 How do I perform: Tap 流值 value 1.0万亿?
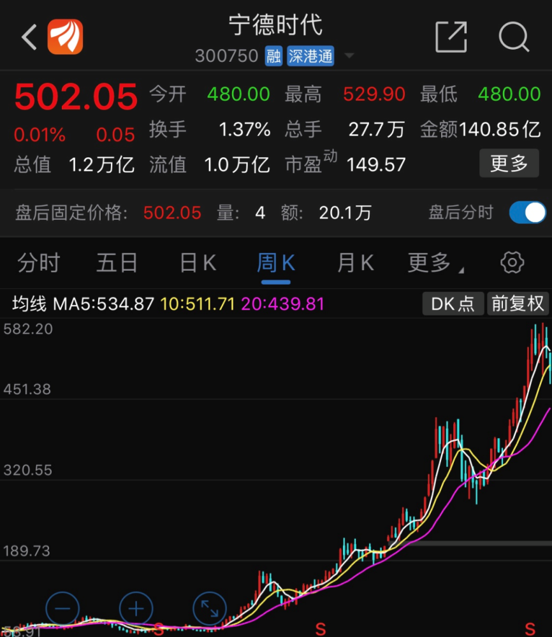[237, 165]
